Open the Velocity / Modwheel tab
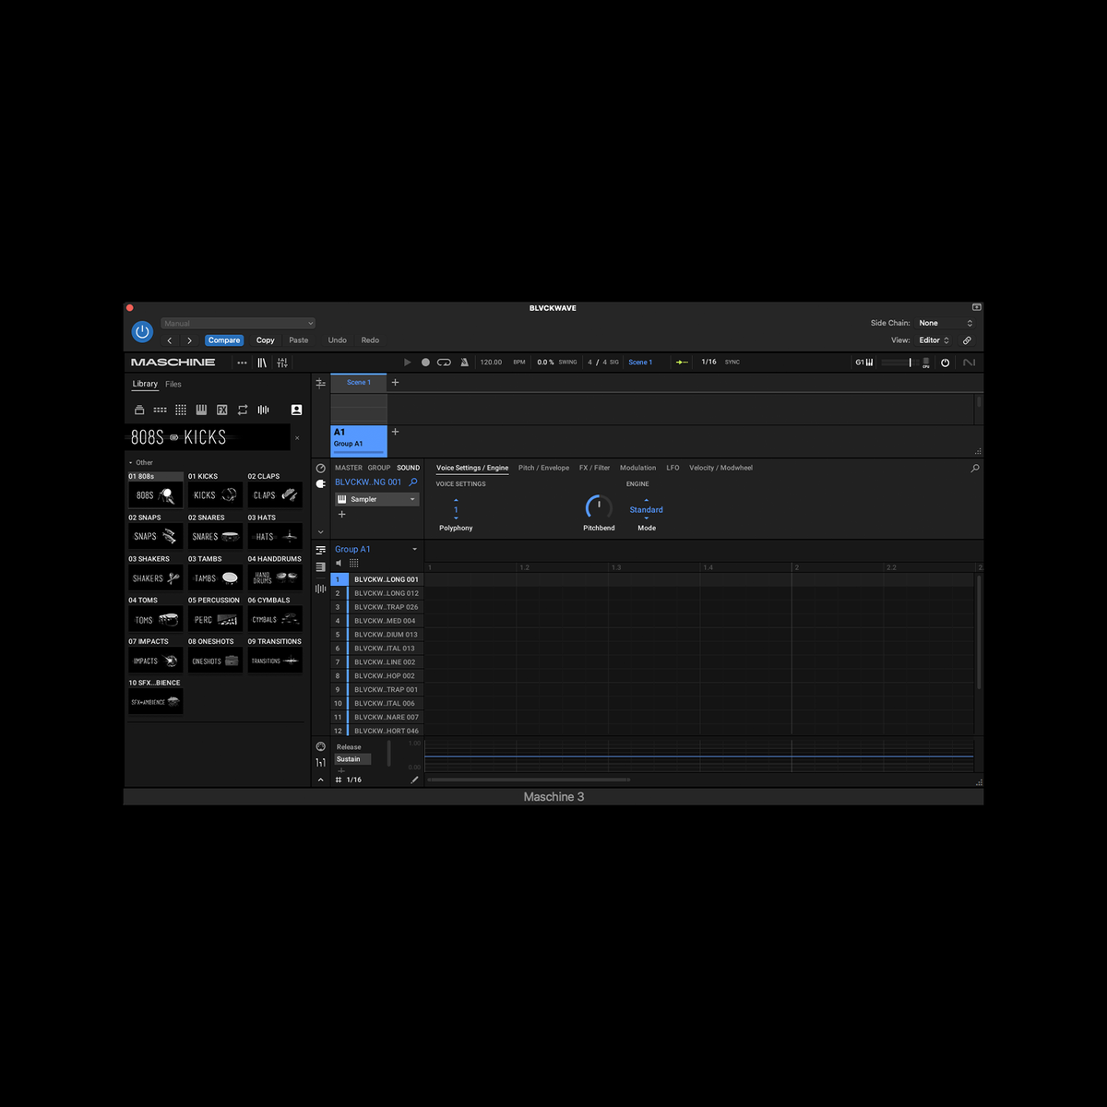The height and width of the screenshot is (1107, 1107). point(720,468)
